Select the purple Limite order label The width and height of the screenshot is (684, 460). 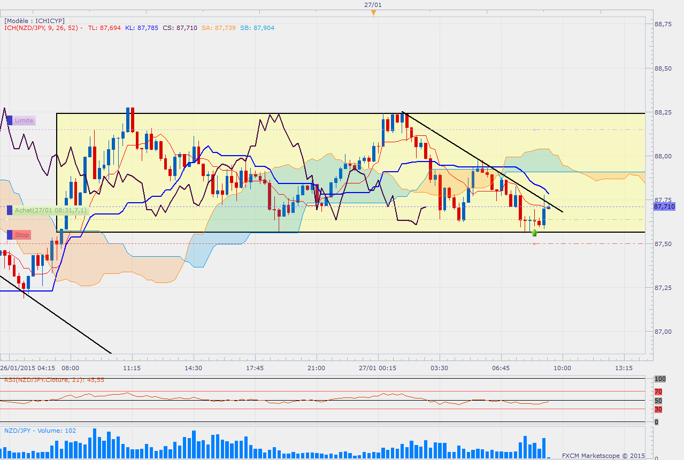point(24,120)
